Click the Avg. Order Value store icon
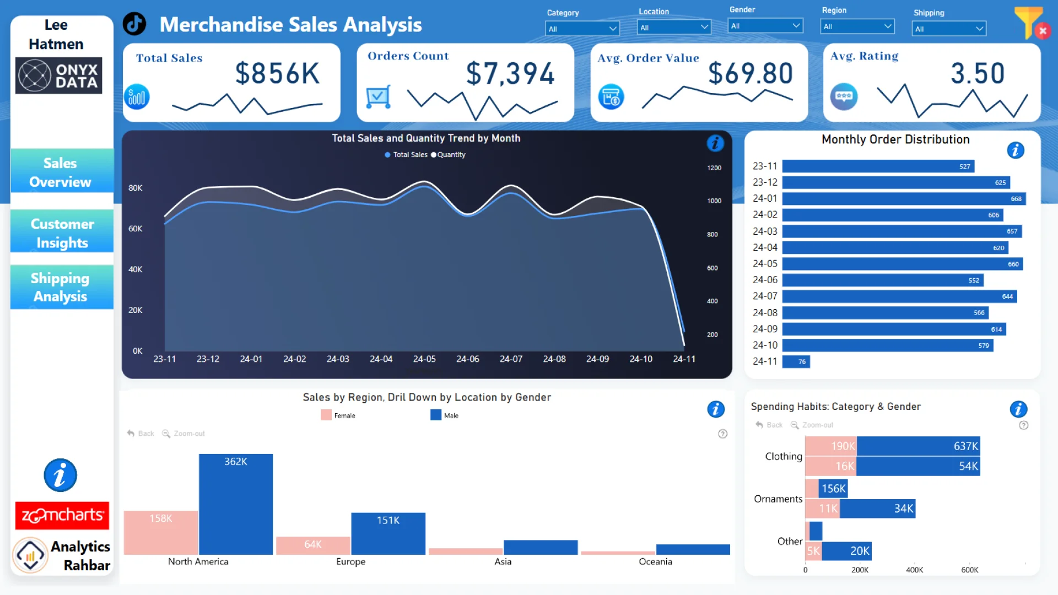The height and width of the screenshot is (595, 1058). (611, 97)
